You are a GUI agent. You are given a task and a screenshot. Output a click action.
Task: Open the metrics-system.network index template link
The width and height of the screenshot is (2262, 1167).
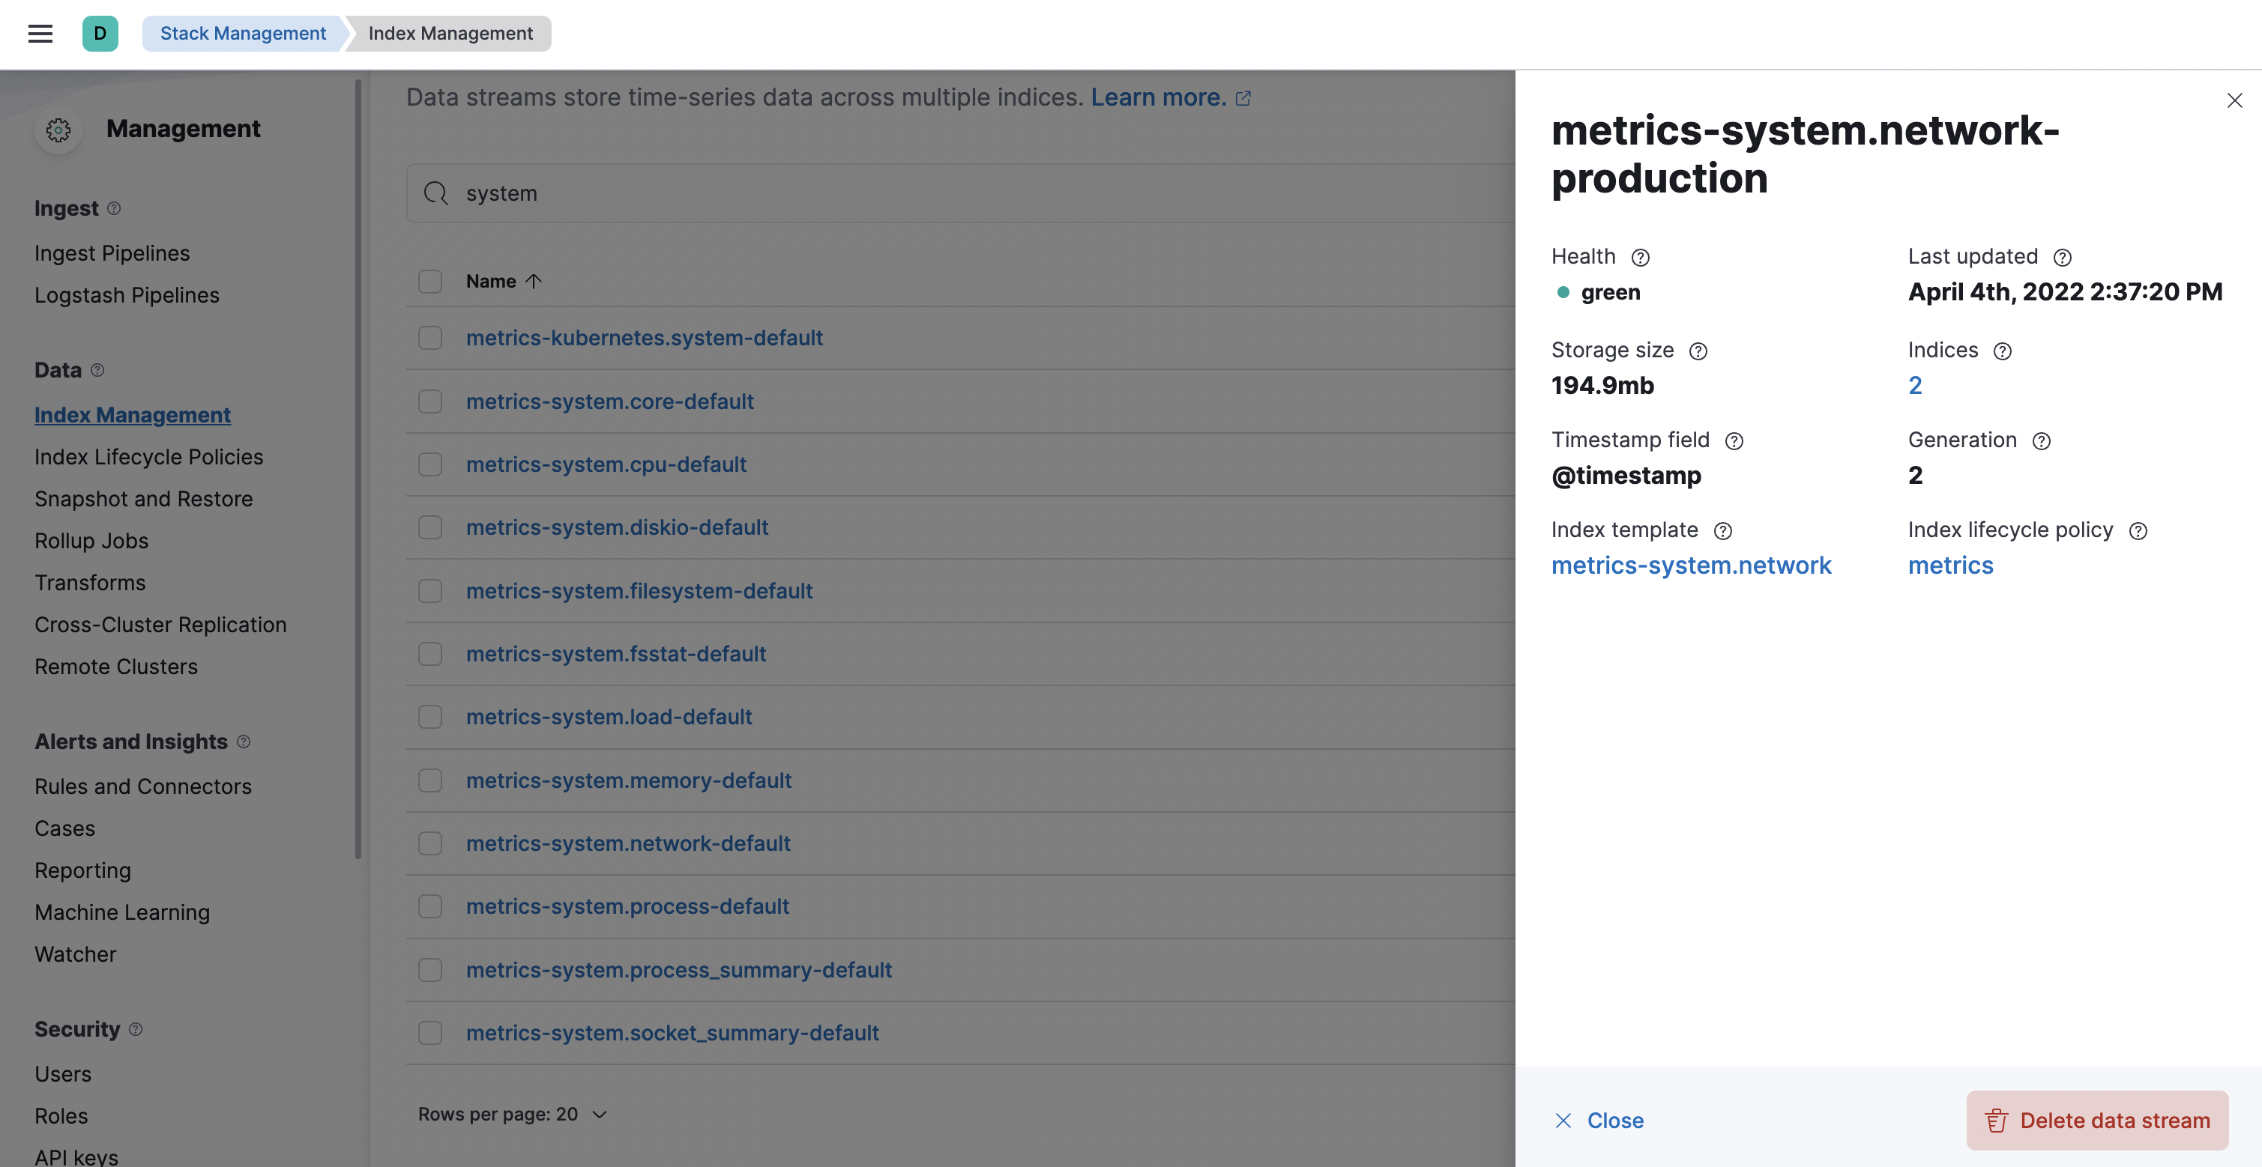[1690, 565]
